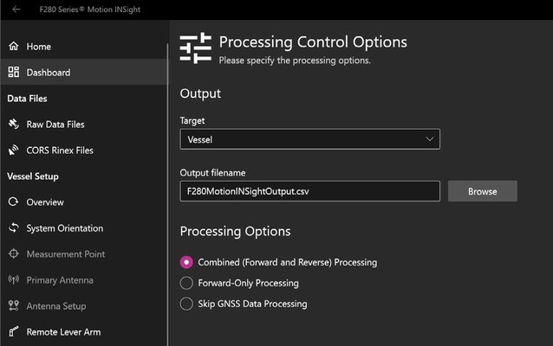Click the Home icon in sidebar
Image resolution: width=553 pixels, height=346 pixels.
click(13, 47)
